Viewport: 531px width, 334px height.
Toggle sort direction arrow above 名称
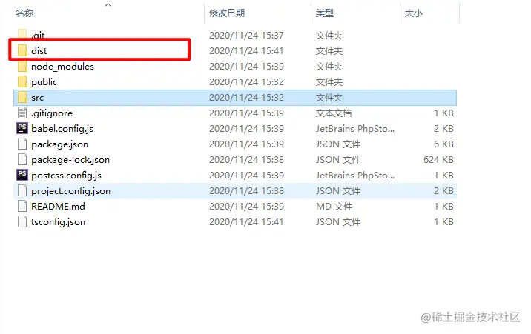point(108,4)
